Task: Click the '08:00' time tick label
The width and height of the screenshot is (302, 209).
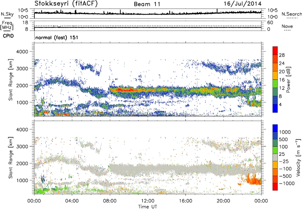Action: 110,201
